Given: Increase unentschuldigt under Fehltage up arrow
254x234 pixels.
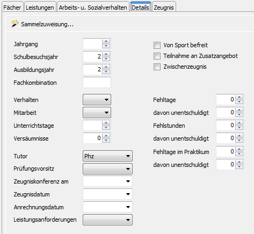Looking at the screenshot, I should 239,110.
